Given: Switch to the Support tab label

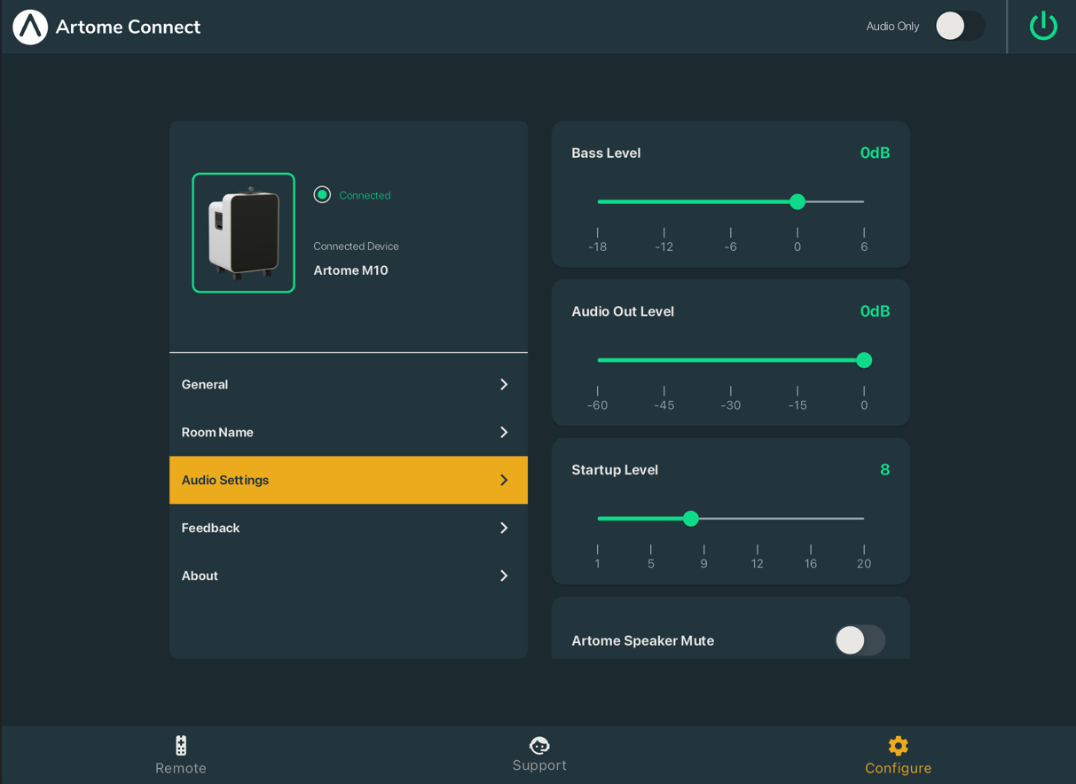Looking at the screenshot, I should point(539,765).
